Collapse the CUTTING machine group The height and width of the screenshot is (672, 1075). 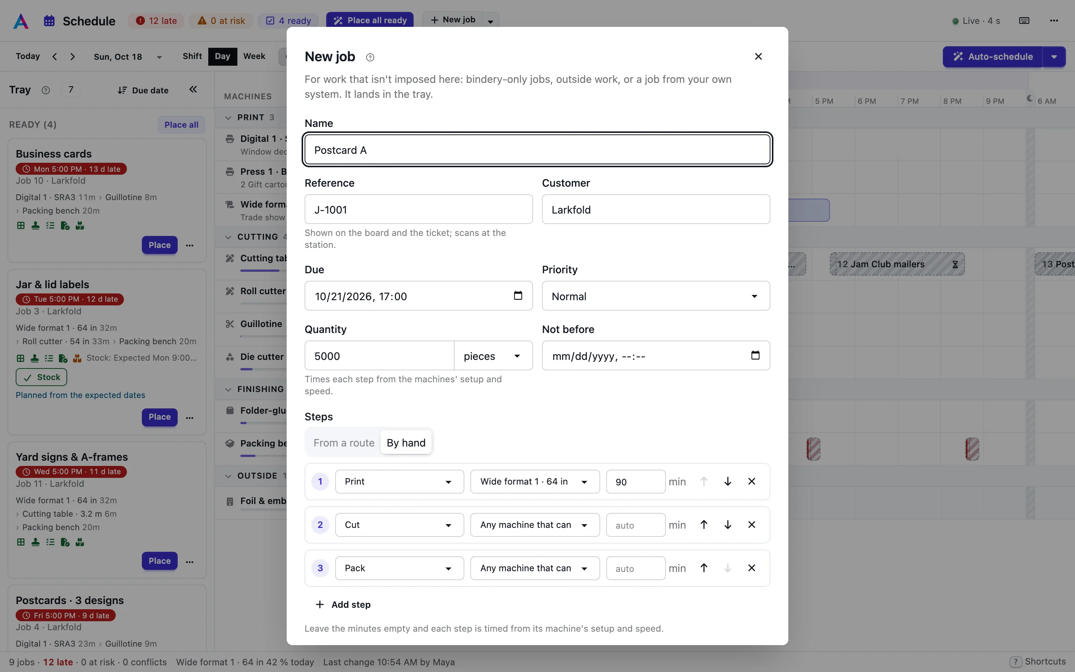(228, 237)
